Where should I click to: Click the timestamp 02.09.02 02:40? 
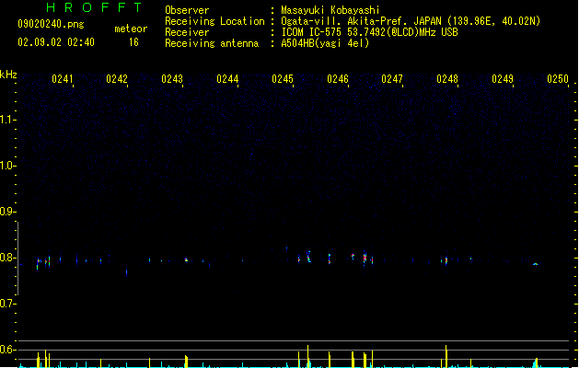coord(56,42)
